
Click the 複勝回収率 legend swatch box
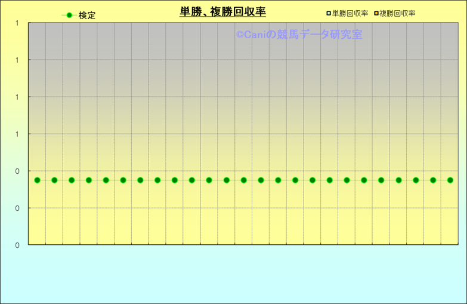coord(376,13)
